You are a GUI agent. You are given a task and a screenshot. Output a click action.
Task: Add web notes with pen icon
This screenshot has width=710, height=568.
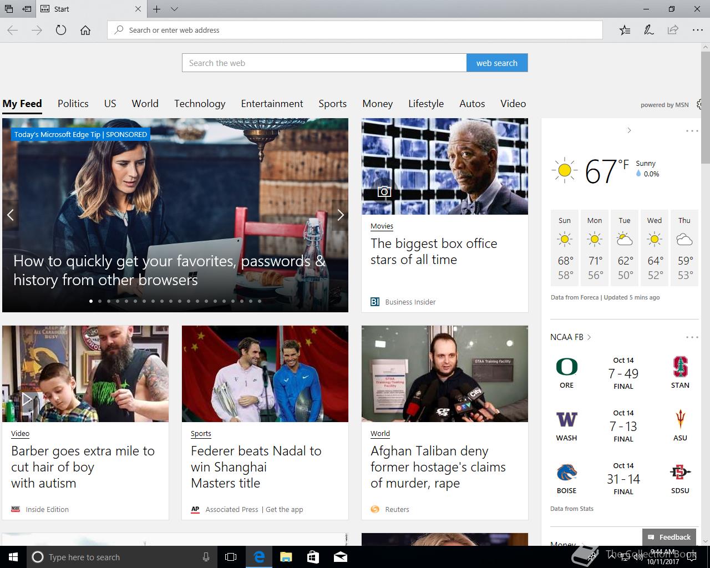[x=649, y=31]
